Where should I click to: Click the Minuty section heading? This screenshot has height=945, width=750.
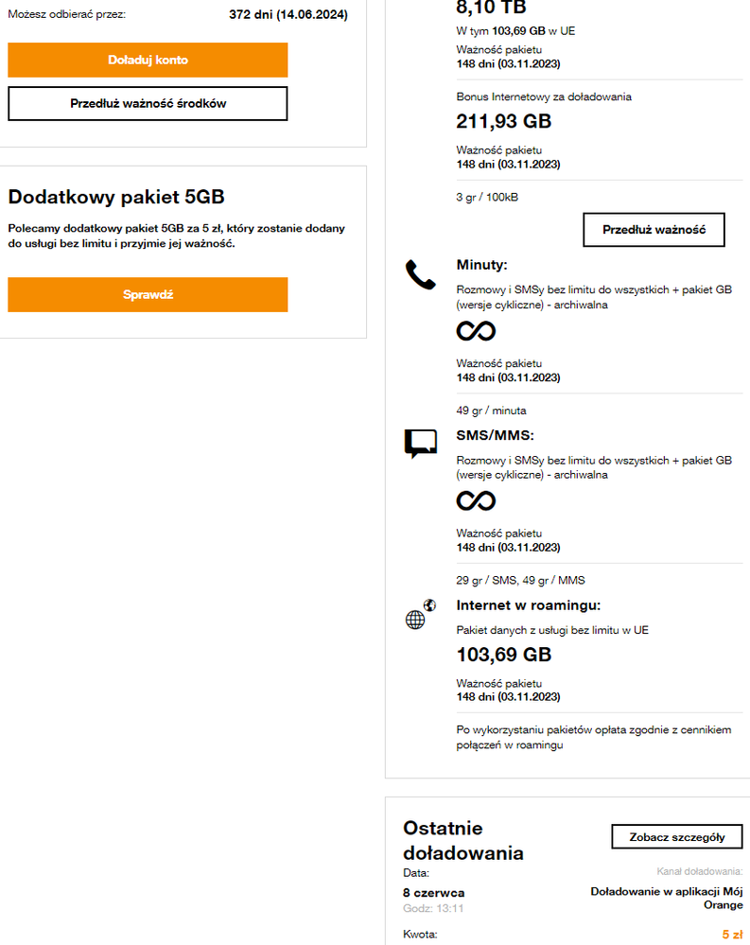(482, 265)
